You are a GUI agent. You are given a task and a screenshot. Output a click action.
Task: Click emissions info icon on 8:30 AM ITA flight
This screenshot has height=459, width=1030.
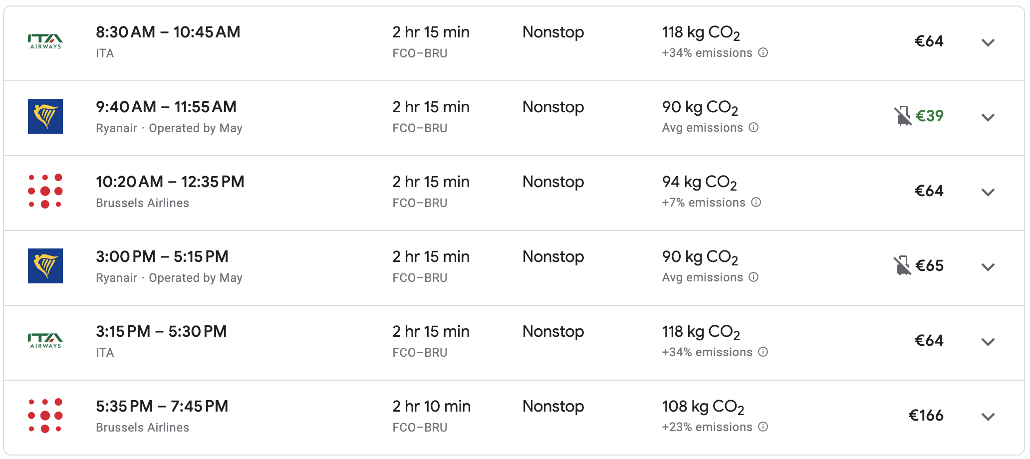pyautogui.click(x=763, y=52)
